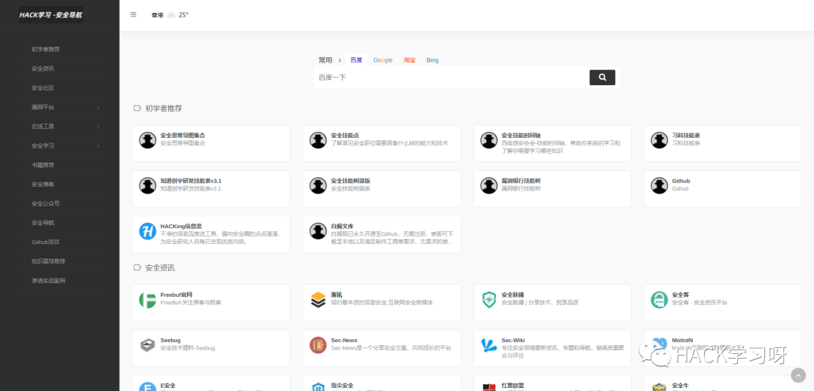This screenshot has width=814, height=391.
Task: Click the search magnifier button
Action: coord(602,78)
